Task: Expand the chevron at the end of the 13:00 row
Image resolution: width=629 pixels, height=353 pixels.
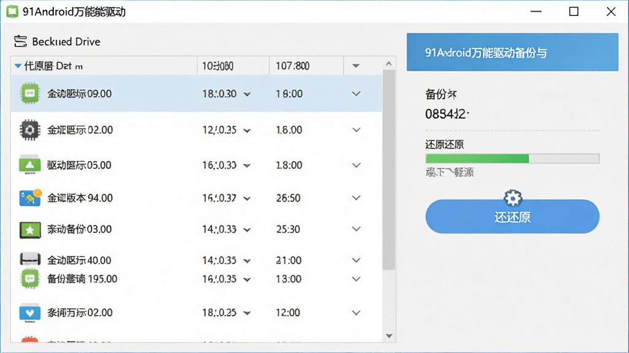Action: [356, 279]
